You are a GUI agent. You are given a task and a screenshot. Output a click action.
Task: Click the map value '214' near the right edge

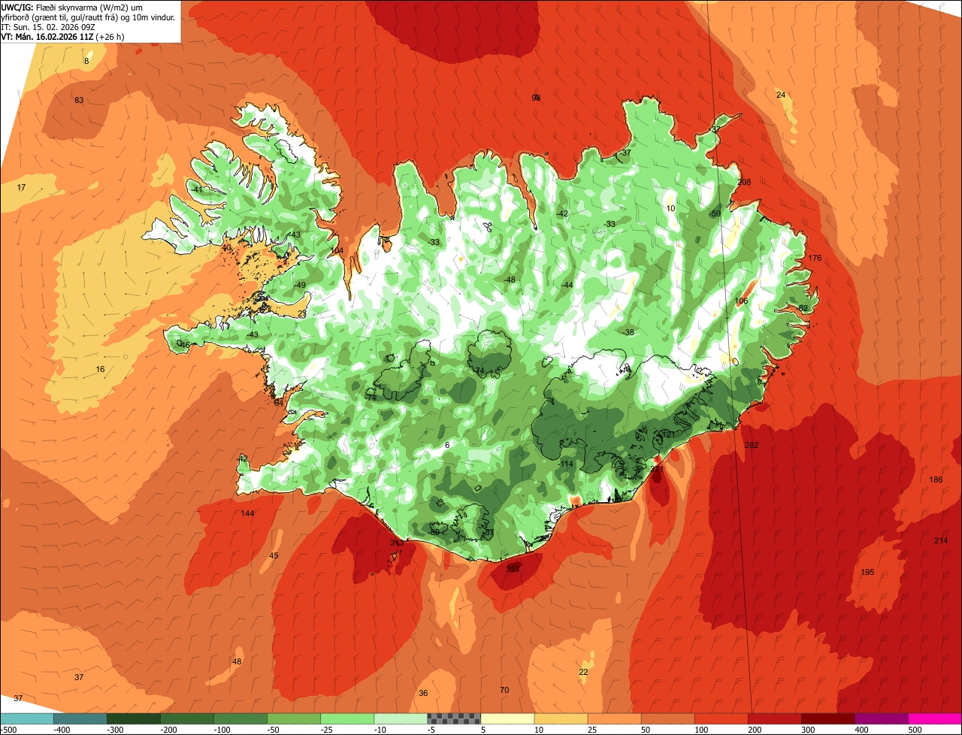click(941, 540)
